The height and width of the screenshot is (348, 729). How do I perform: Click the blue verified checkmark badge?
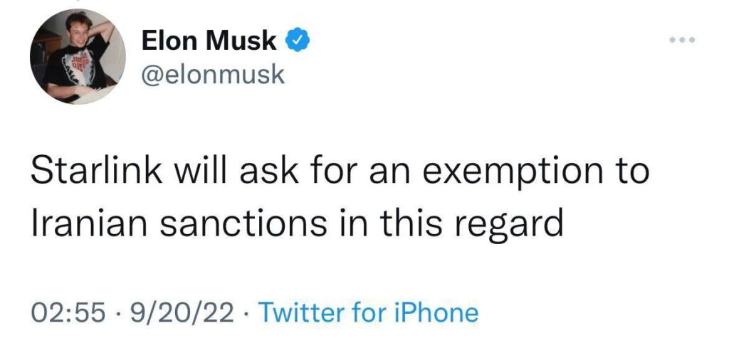click(x=297, y=41)
